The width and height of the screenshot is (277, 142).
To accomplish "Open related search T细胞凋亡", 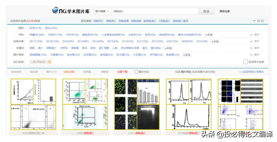I will (164, 21).
